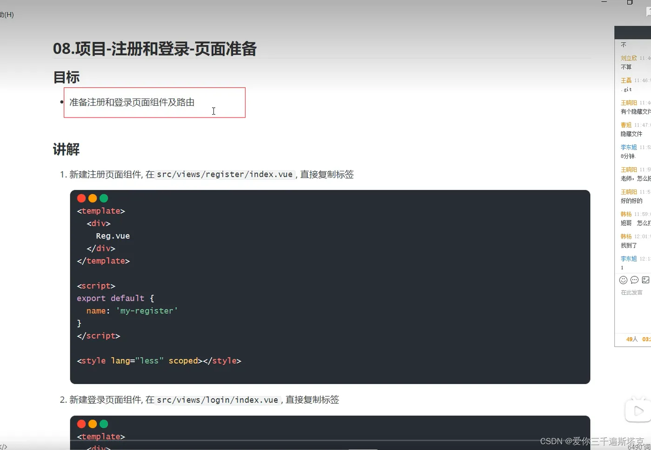Click the heading '08.项目-注册和登录-页面准备'

154,49
